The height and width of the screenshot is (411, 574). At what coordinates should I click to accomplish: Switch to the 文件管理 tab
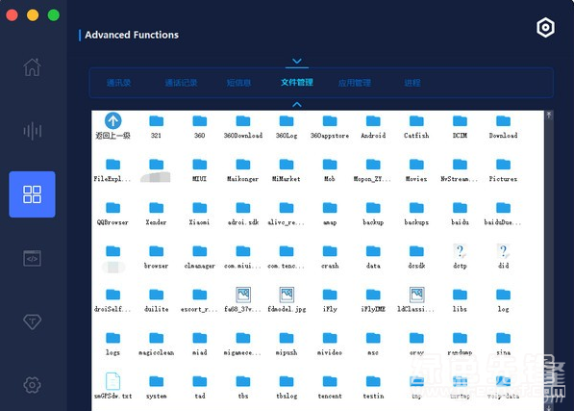[297, 83]
